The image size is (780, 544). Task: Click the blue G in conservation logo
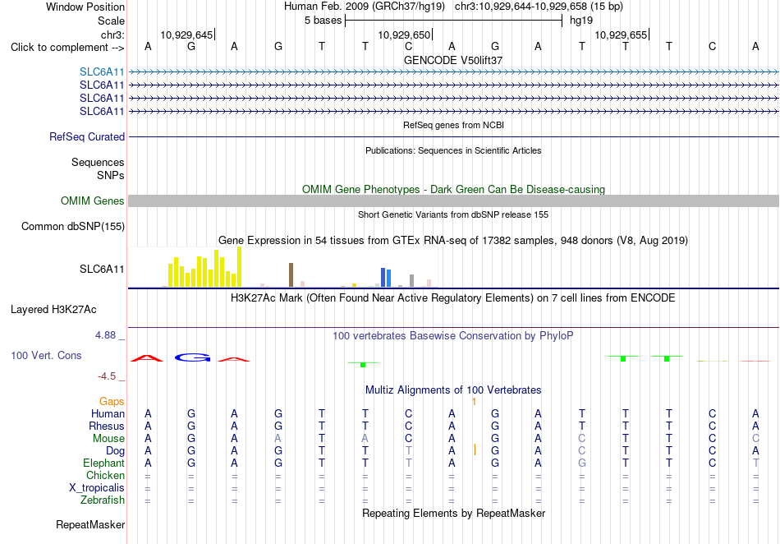[x=192, y=357]
